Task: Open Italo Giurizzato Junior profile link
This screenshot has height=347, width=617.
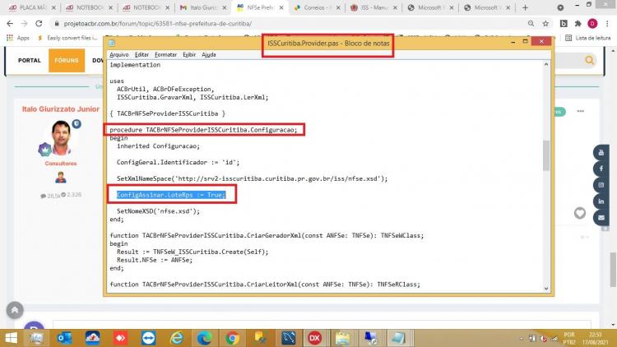Action: click(61, 109)
